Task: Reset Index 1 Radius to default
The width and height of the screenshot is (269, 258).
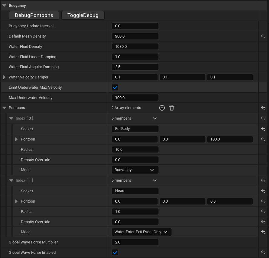Action: [x=263, y=212]
